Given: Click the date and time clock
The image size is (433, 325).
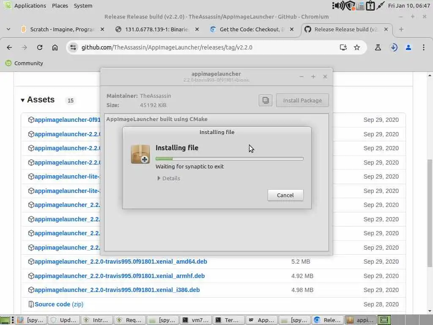Looking at the screenshot, I should click(409, 6).
